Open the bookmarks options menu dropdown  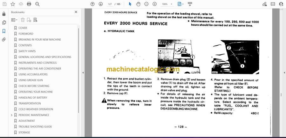(x=14, y=20)
